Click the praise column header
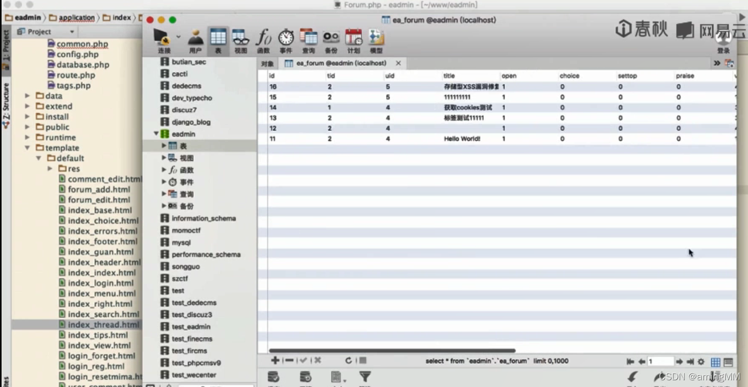 [685, 76]
